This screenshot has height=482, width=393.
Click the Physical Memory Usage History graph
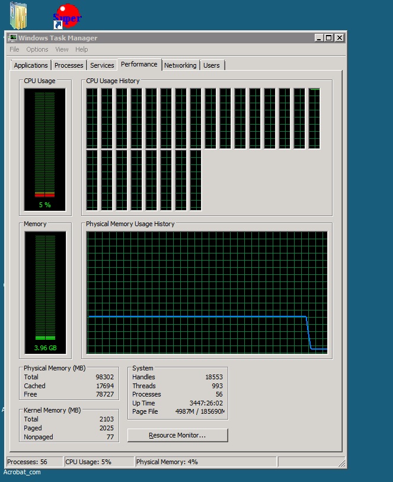[207, 292]
